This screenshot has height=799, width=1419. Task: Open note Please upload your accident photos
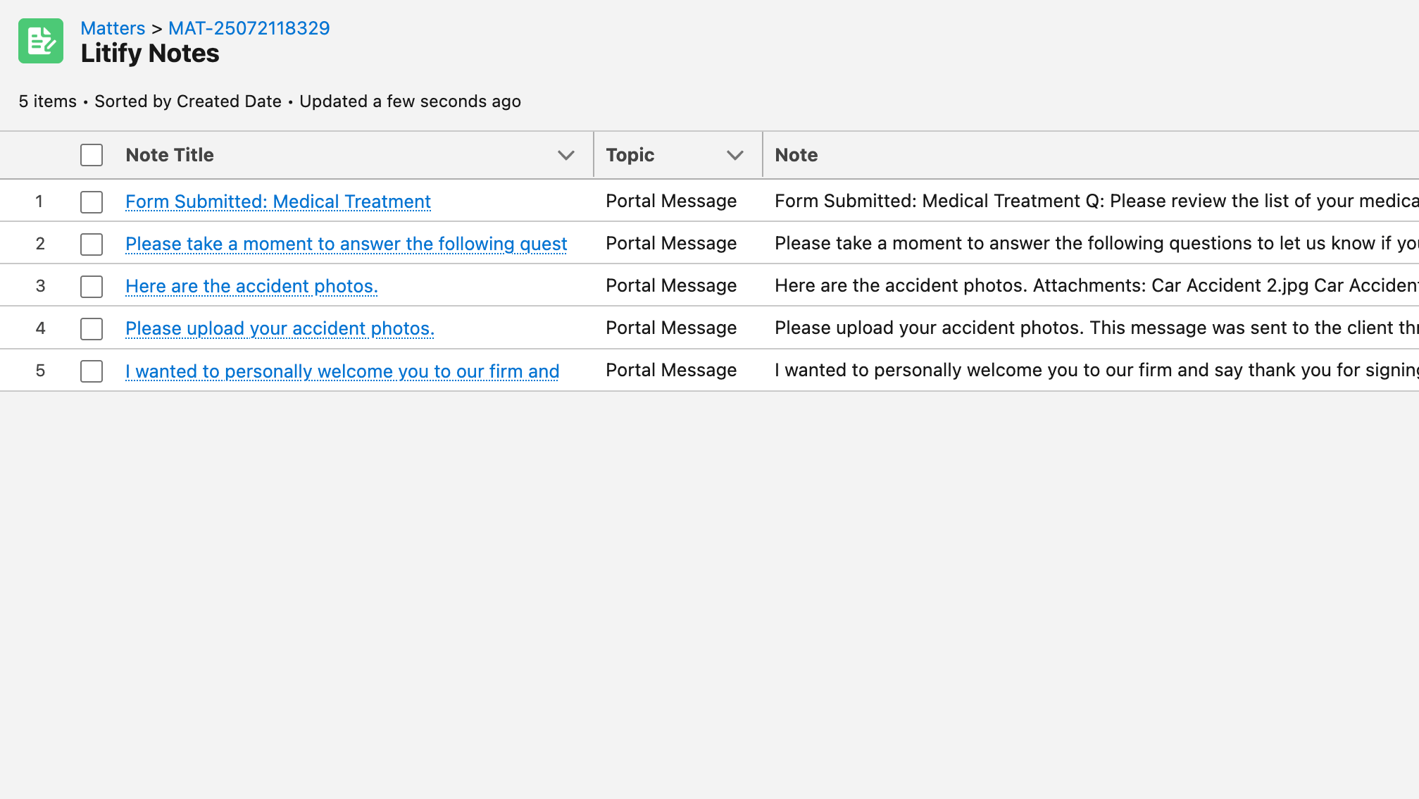(280, 328)
